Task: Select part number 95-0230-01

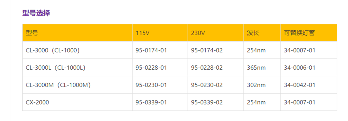Action: point(151,85)
